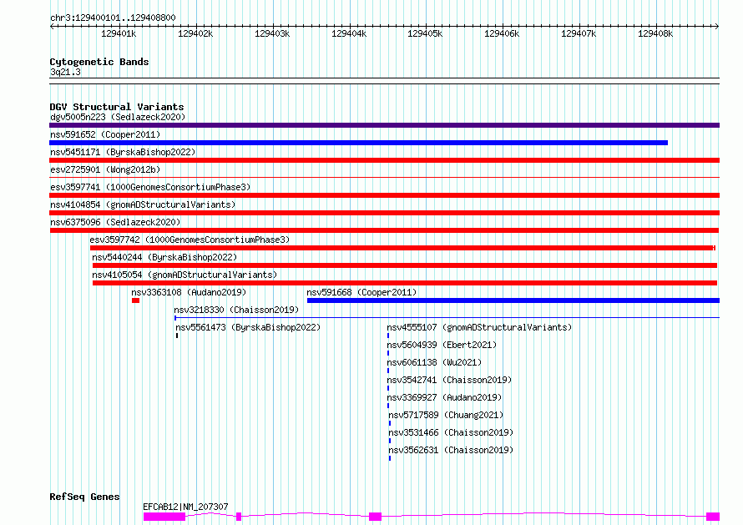Viewport: 743px width, 525px height.
Task: Open nsv3218330 (Chaisson2019) label
Action: pyautogui.click(x=236, y=310)
